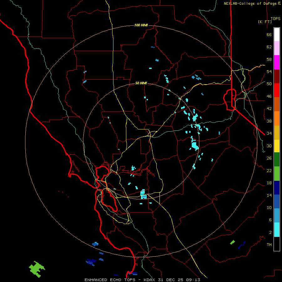Click the "6" legend value

(270, 220)
